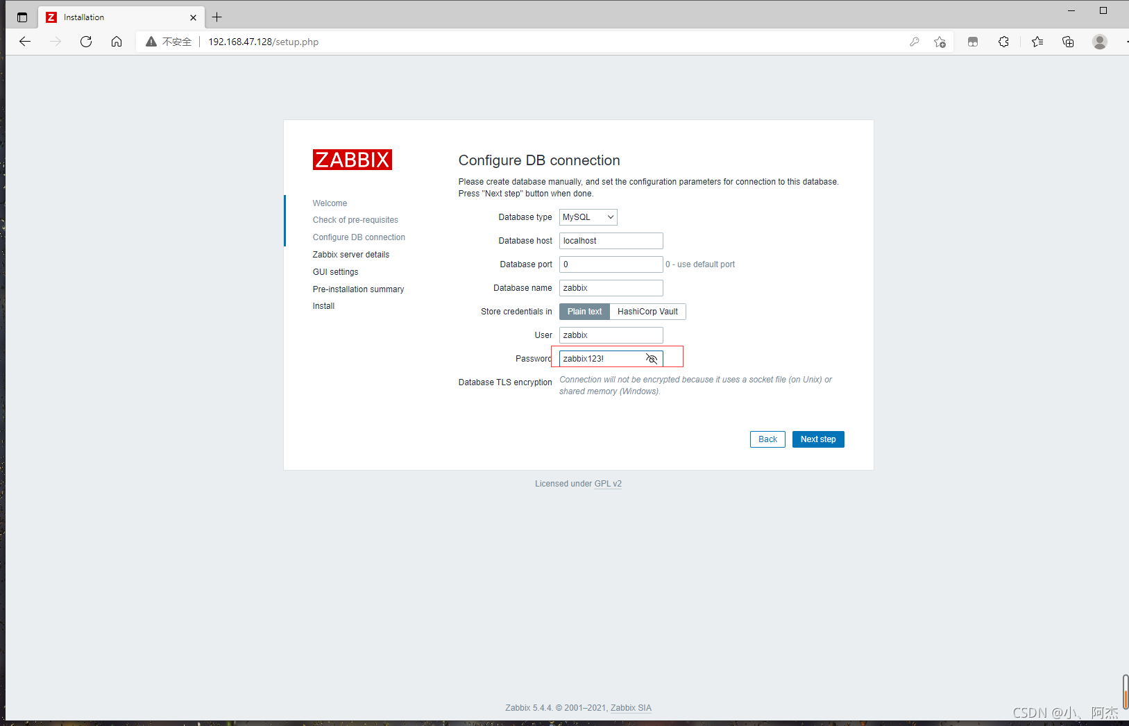Open browser extensions puzzle icon
Image resolution: width=1129 pixels, height=726 pixels.
pos(1003,42)
